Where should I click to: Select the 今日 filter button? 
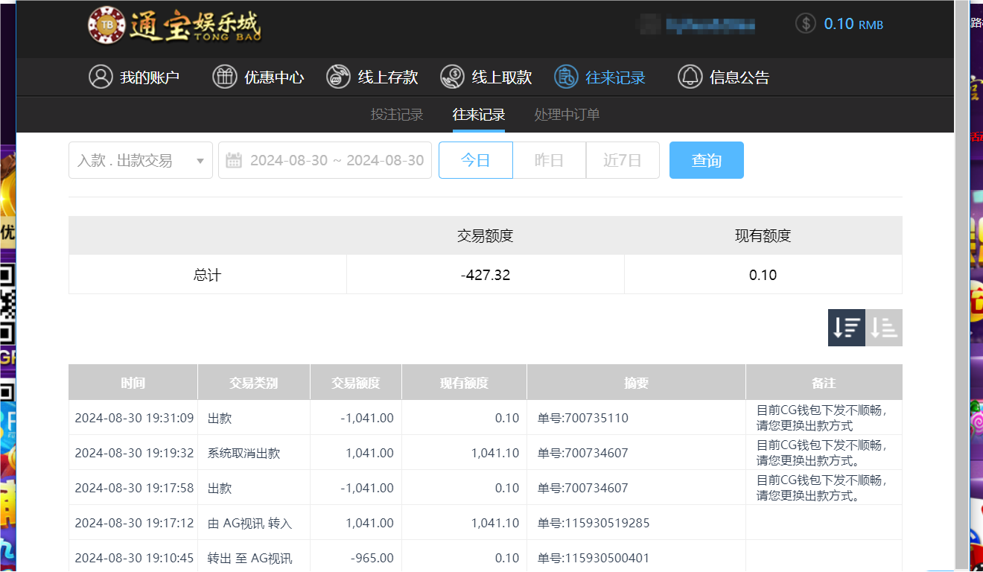click(x=475, y=159)
